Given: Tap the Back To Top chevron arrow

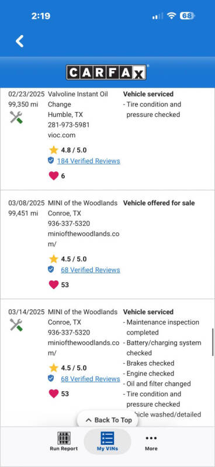Looking at the screenshot, I should click(x=89, y=420).
